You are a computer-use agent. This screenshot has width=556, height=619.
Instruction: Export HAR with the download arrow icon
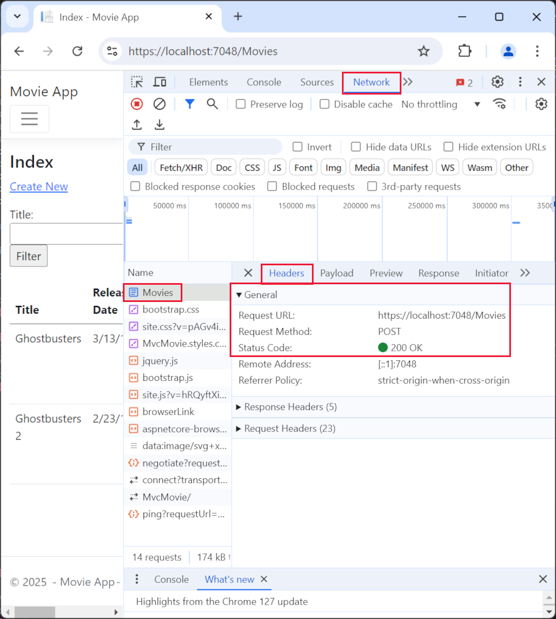(x=160, y=125)
